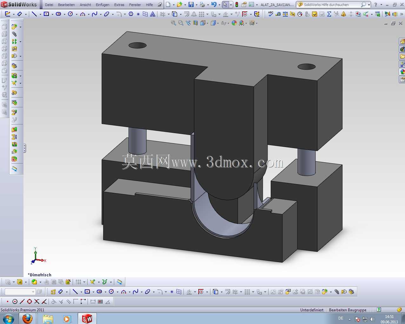This screenshot has width=405, height=324.
Task: Expand the Save dropdown arrow
Action: pyautogui.click(x=196, y=5)
